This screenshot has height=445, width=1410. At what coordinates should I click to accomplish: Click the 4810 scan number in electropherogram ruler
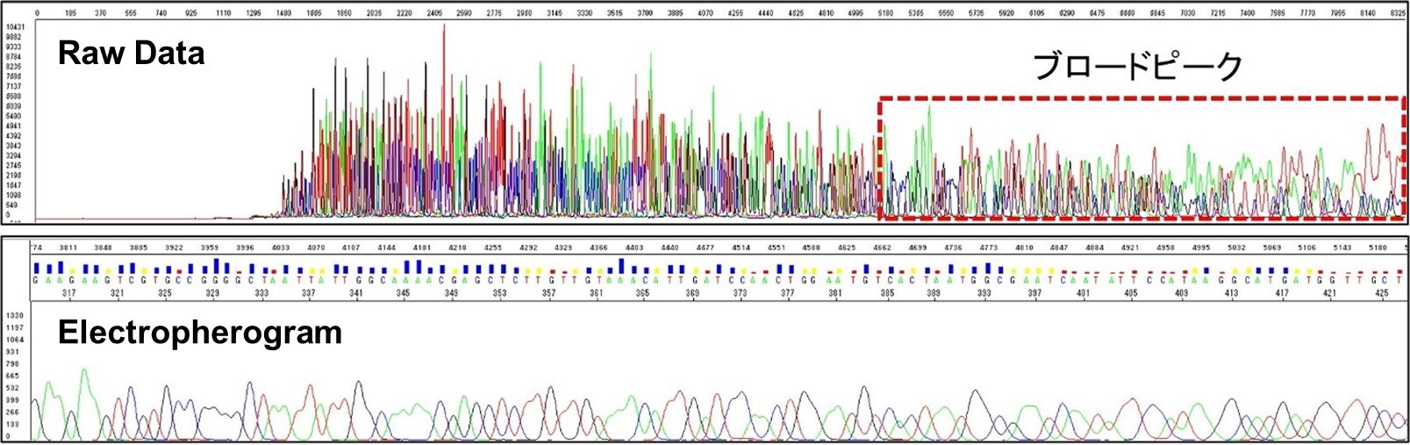tap(1023, 248)
